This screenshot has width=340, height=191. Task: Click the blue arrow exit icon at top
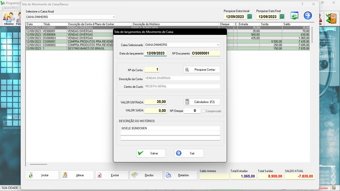tap(308, 16)
